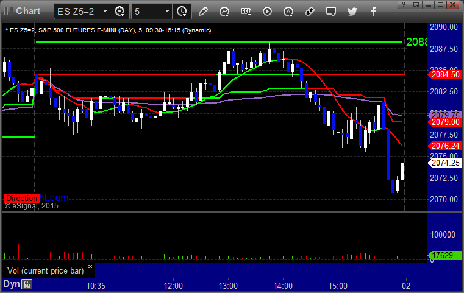This screenshot has width=464, height=293.
Task: Click the 2090.00 price scale label
Action: coord(444,27)
